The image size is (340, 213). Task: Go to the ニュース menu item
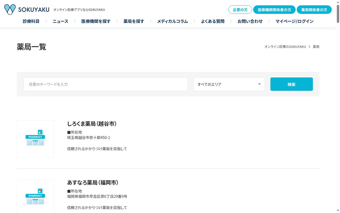(60, 21)
